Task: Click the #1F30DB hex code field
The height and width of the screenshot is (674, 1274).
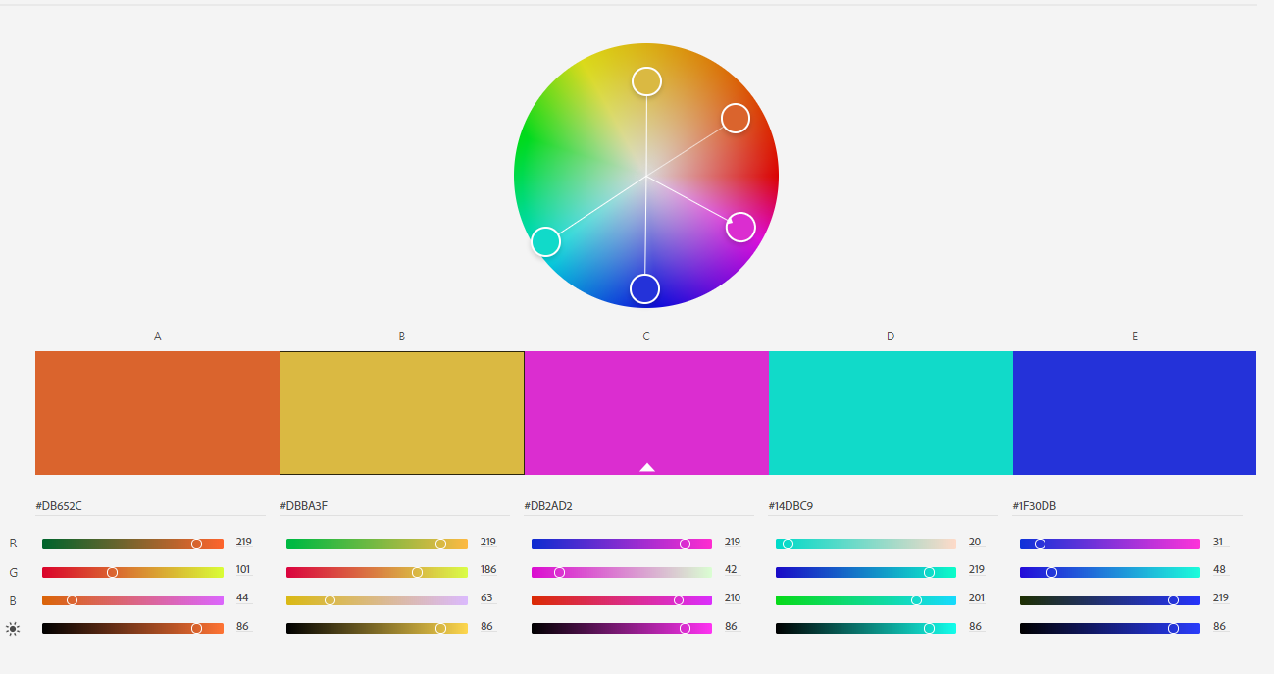Action: [1126, 506]
